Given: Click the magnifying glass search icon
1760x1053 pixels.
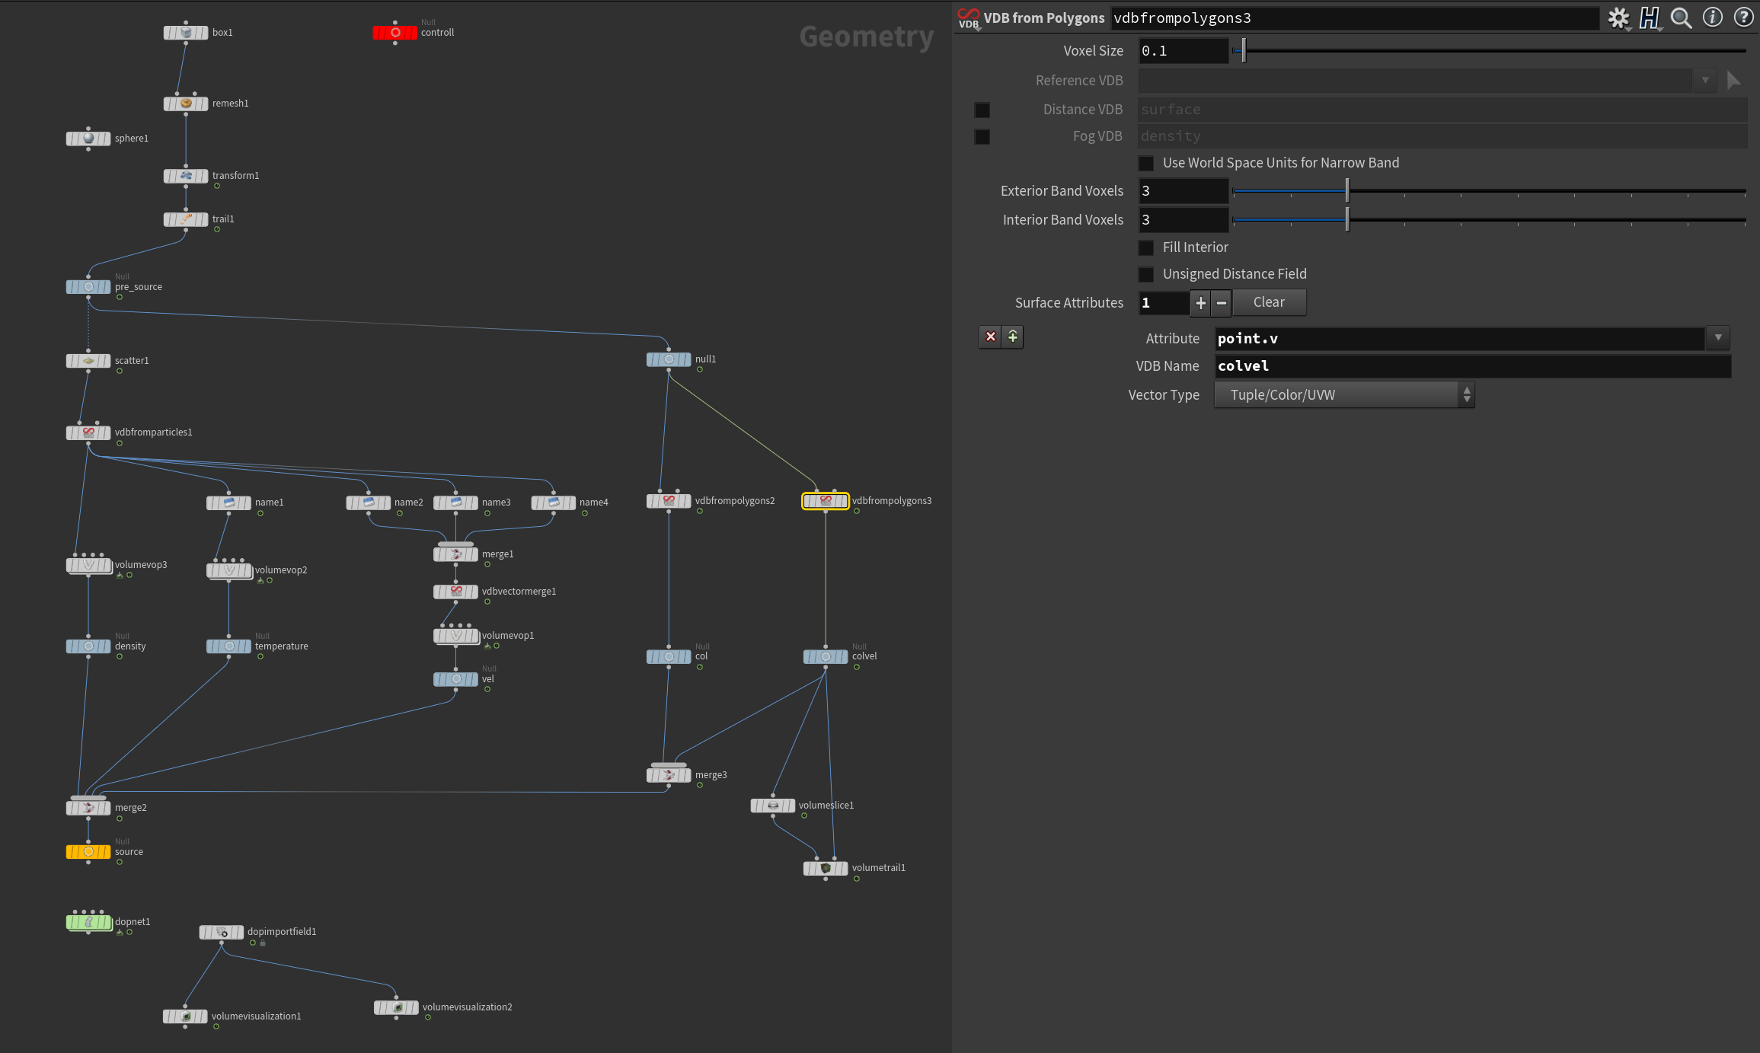Looking at the screenshot, I should 1681,18.
